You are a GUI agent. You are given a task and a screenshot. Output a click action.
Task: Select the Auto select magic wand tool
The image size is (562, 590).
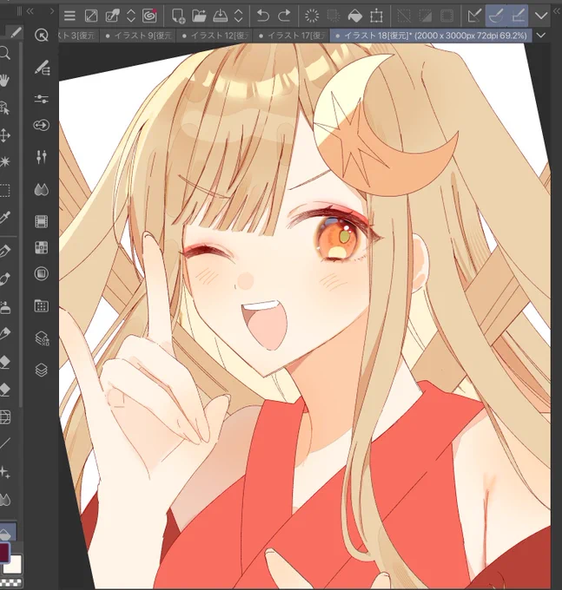4,161
